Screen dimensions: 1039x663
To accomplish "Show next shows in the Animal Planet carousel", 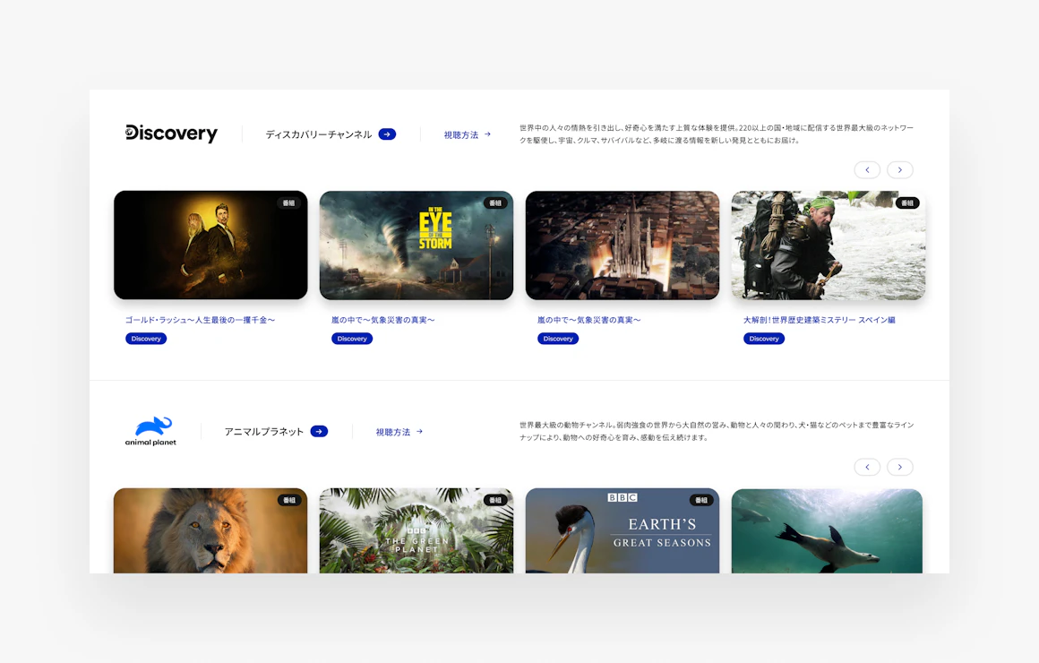I will pos(900,467).
